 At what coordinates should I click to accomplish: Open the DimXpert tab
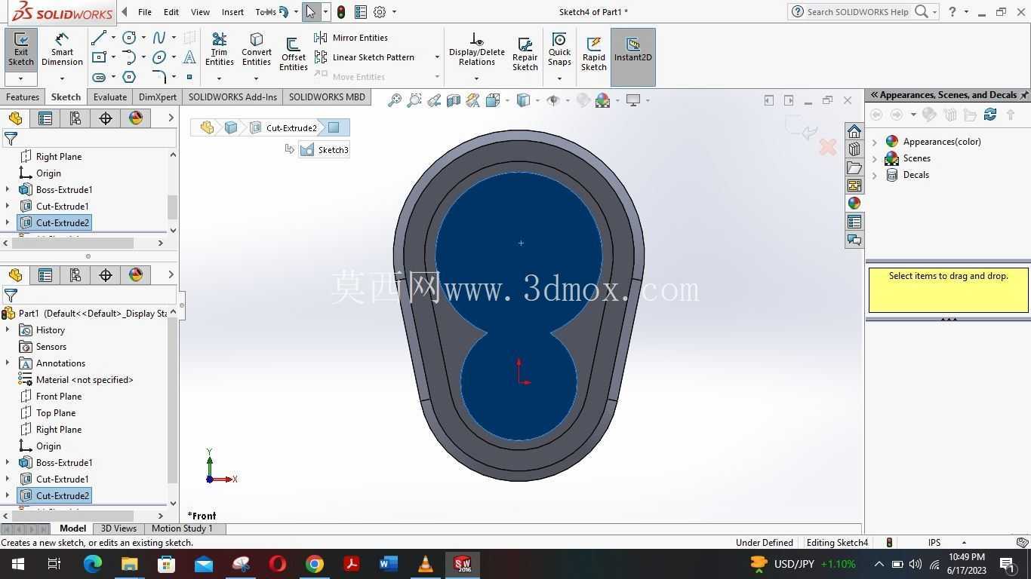click(158, 97)
